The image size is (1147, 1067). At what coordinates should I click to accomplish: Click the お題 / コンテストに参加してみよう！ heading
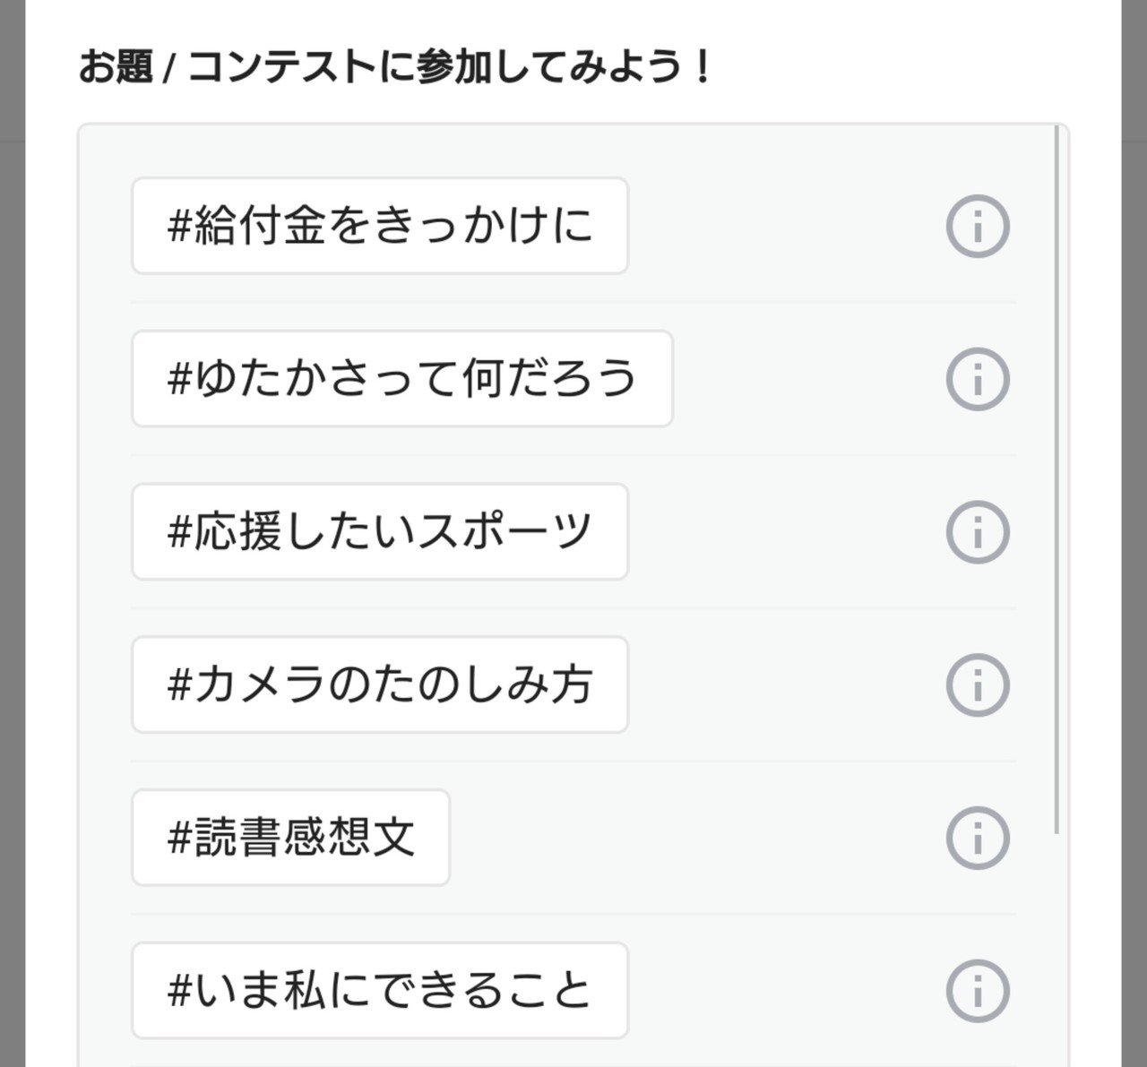(x=394, y=67)
